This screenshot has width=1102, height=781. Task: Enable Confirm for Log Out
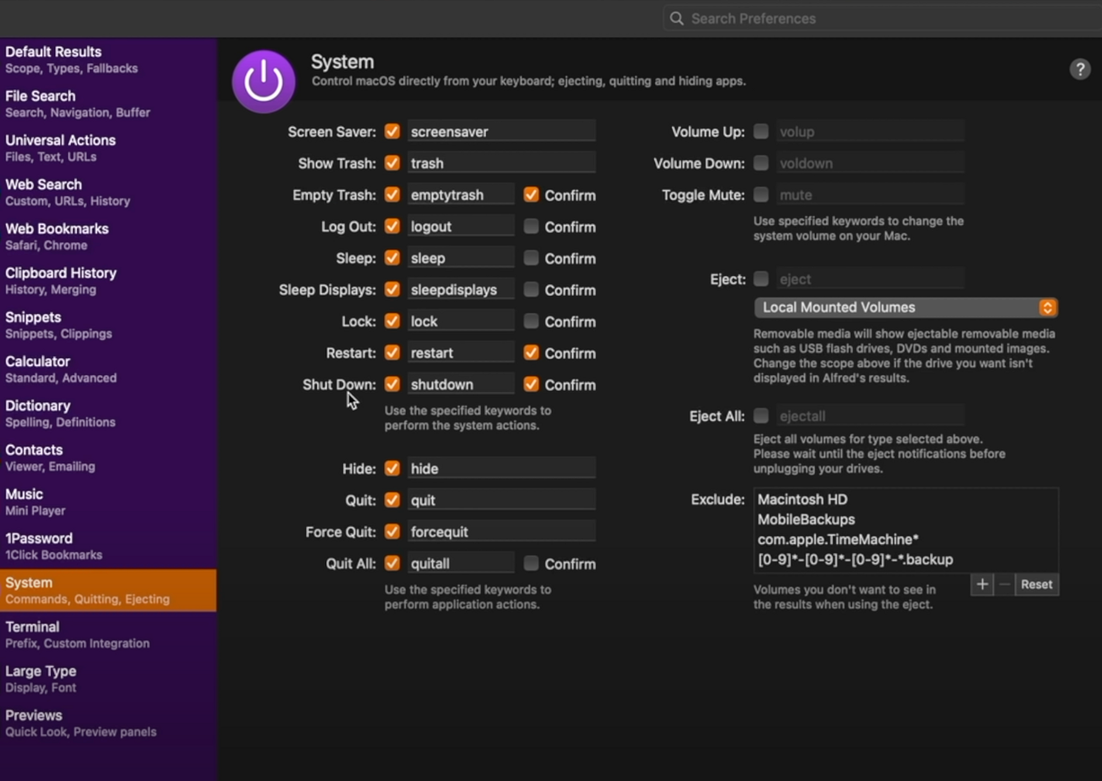tap(531, 226)
